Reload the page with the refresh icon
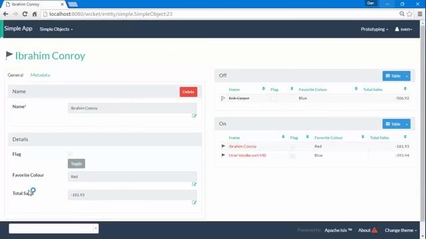This screenshot has width=426, height=239. (25, 14)
